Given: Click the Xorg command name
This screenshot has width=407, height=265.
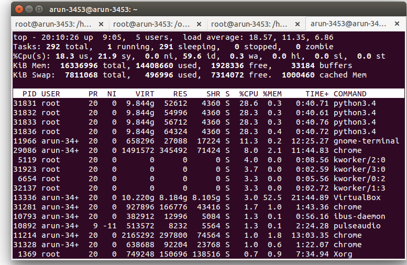Looking at the screenshot, I should (343, 254).
